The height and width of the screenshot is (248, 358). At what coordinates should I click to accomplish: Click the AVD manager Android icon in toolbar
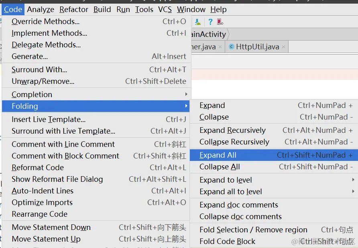point(198,22)
